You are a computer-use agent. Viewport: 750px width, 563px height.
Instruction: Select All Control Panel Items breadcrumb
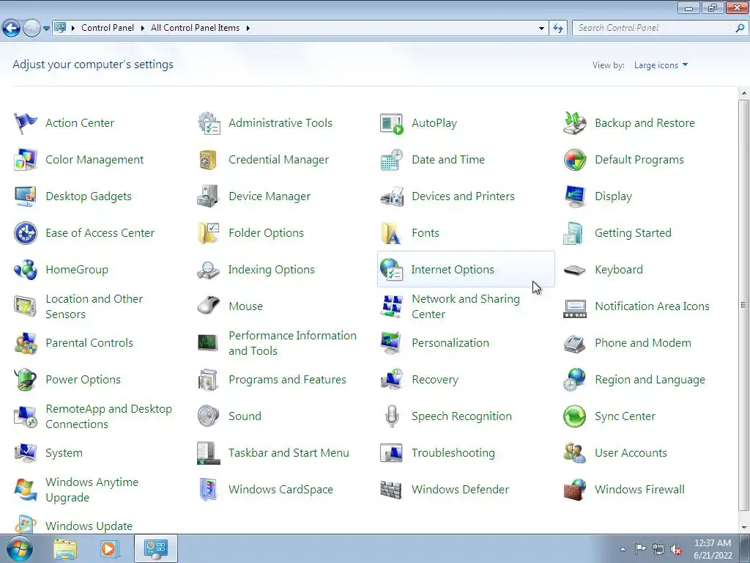point(195,28)
